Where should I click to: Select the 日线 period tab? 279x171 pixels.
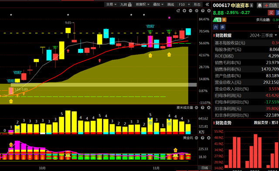pyautogui.click(x=204, y=168)
